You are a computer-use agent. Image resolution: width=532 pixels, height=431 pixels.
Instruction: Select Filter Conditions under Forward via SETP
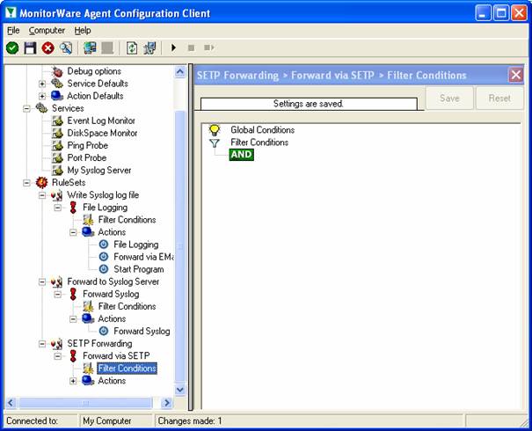(x=127, y=369)
